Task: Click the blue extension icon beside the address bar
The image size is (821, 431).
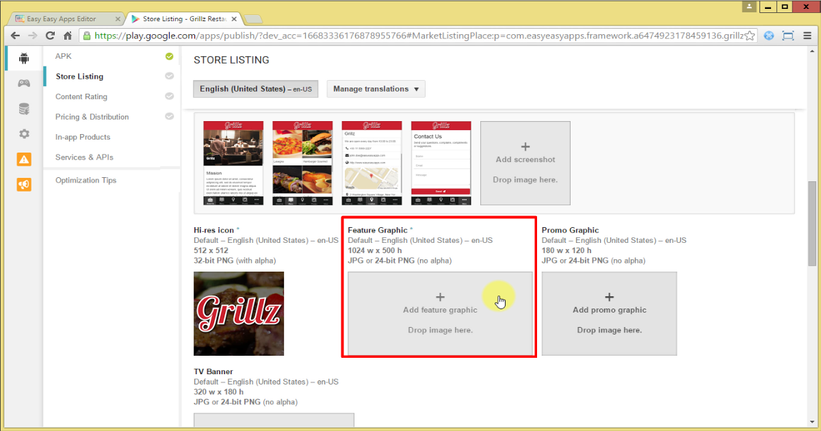Action: pyautogui.click(x=769, y=35)
